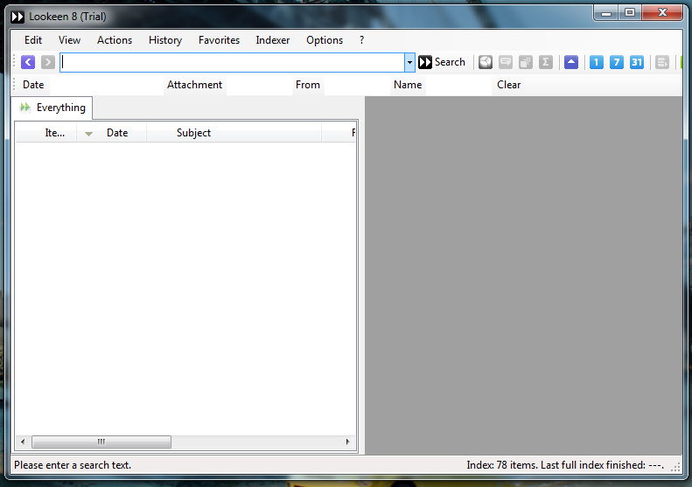Click the Clear filter button
This screenshot has width=692, height=487.
pyautogui.click(x=509, y=85)
